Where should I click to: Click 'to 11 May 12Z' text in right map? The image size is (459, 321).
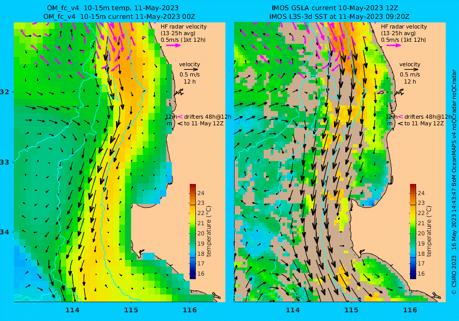(x=424, y=123)
